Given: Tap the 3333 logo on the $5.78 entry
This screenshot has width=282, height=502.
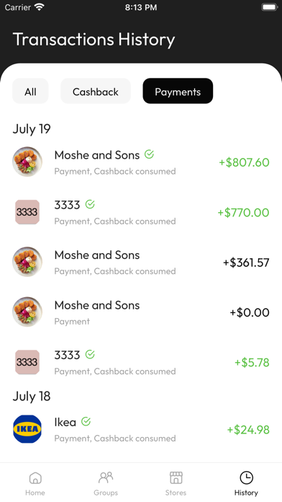Looking at the screenshot, I should pos(27,362).
